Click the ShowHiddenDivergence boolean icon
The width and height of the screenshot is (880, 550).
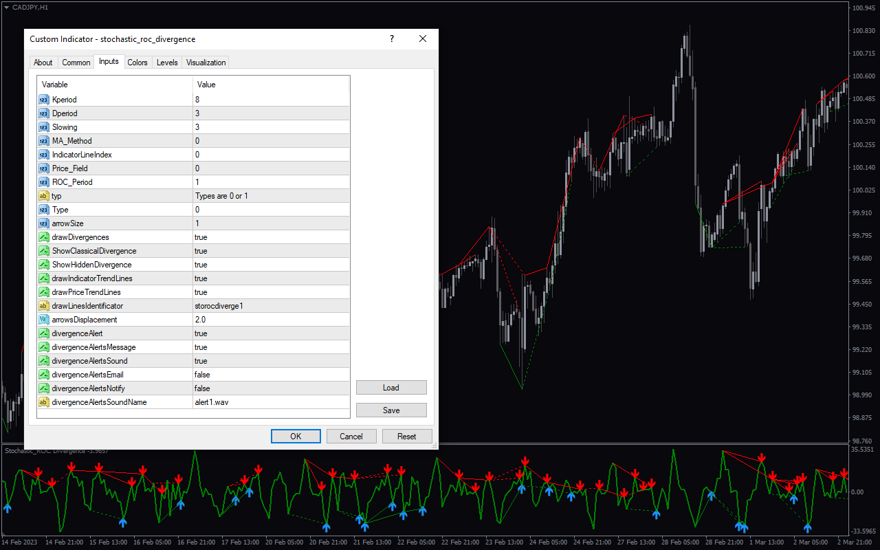(44, 265)
